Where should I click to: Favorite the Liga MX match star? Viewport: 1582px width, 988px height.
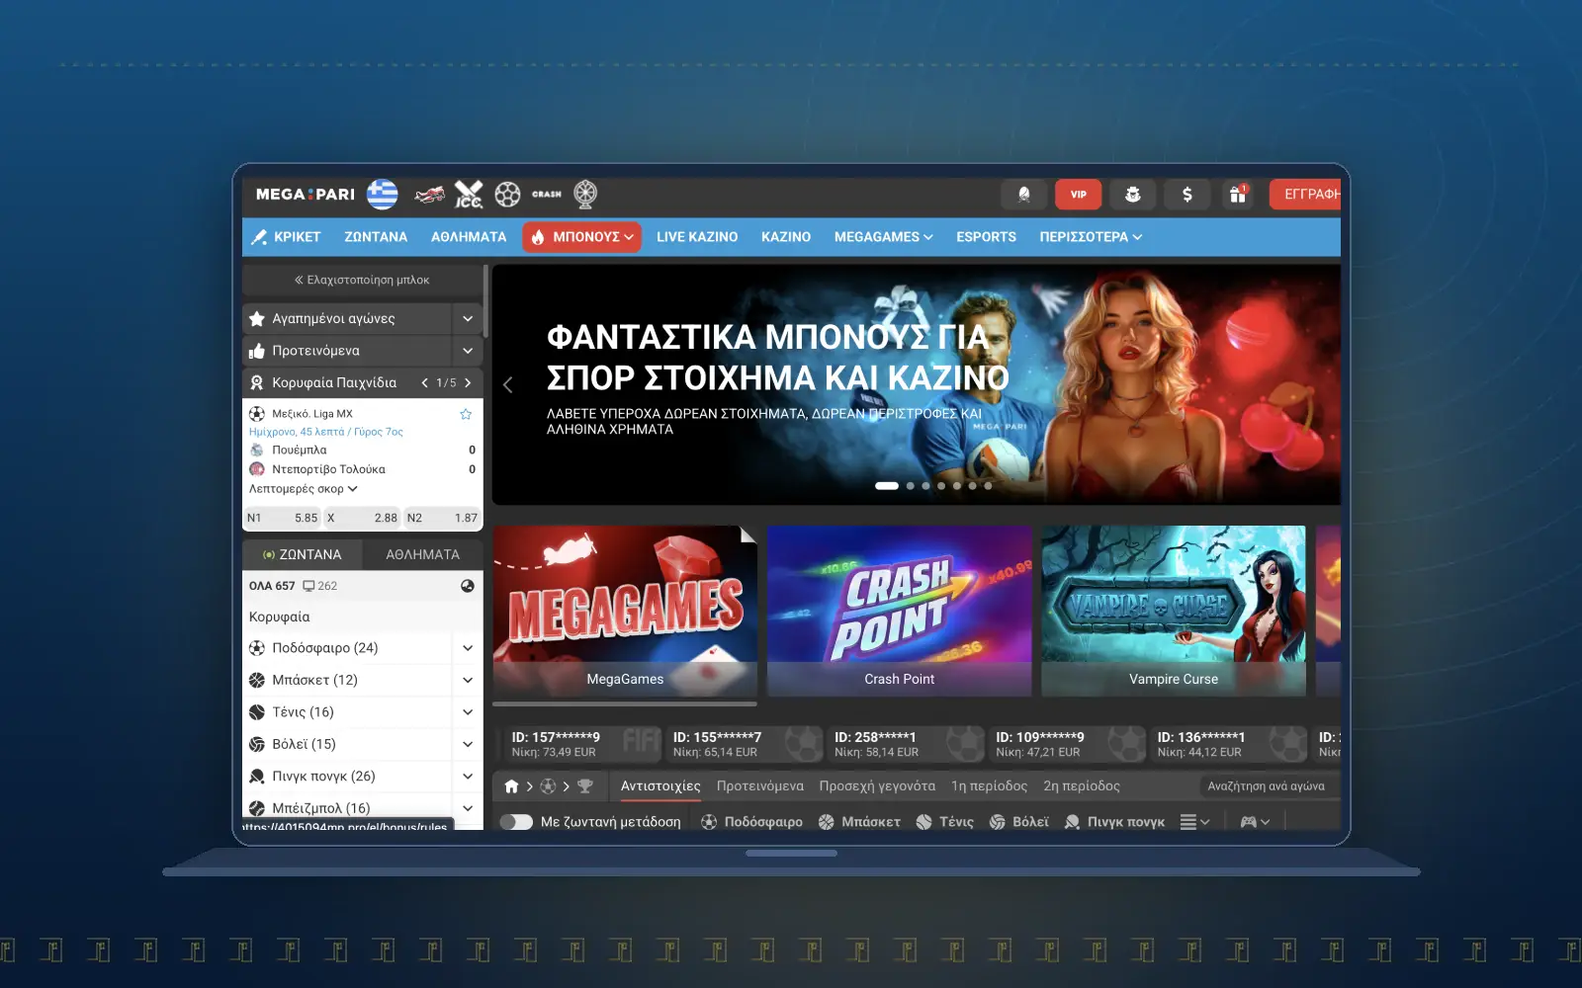tap(466, 414)
